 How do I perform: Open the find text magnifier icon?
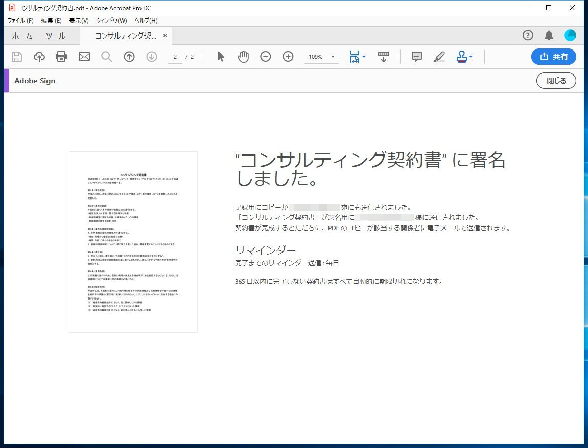pyautogui.click(x=106, y=57)
